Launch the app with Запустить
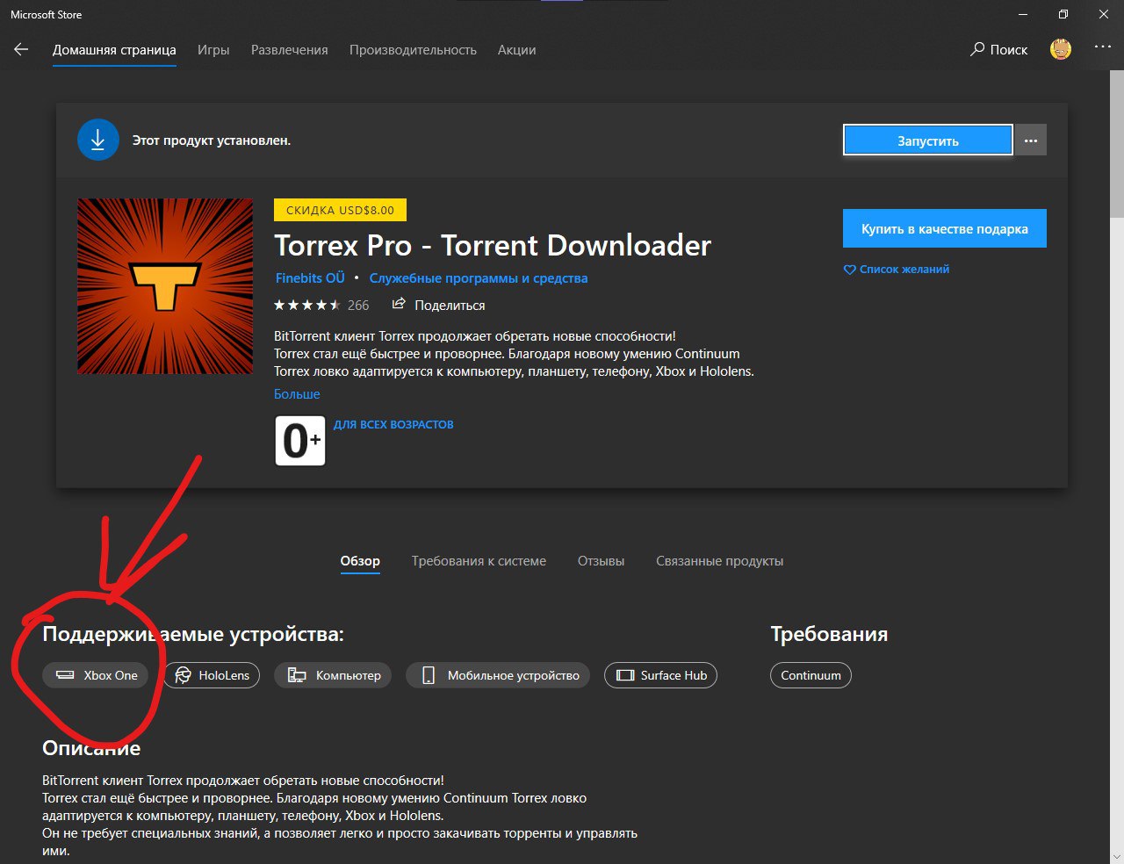The image size is (1124, 864). point(928,140)
